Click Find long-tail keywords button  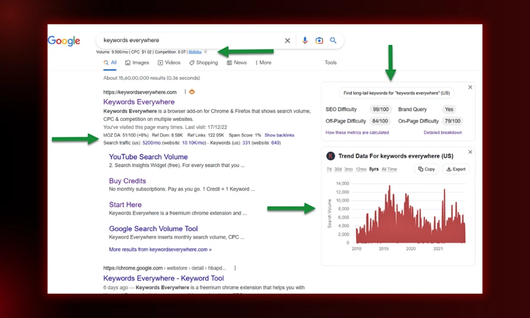click(396, 93)
